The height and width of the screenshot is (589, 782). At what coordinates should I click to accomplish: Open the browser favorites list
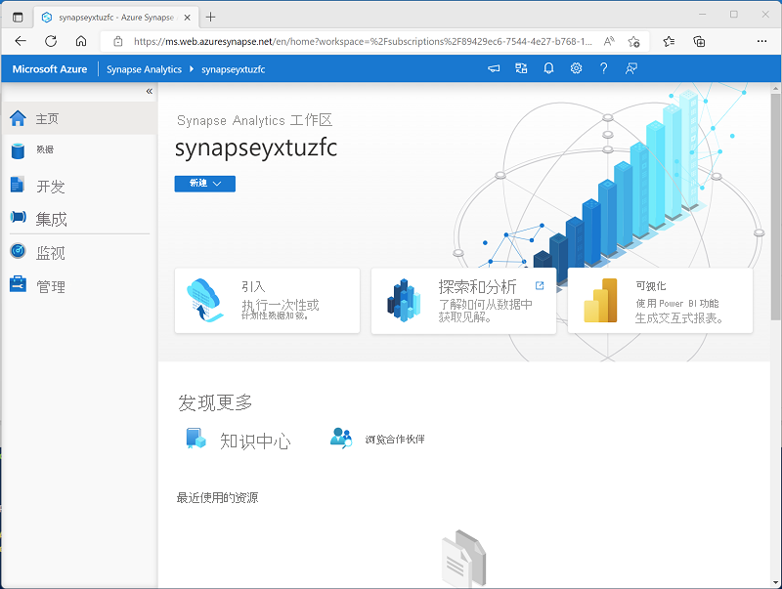tap(669, 41)
